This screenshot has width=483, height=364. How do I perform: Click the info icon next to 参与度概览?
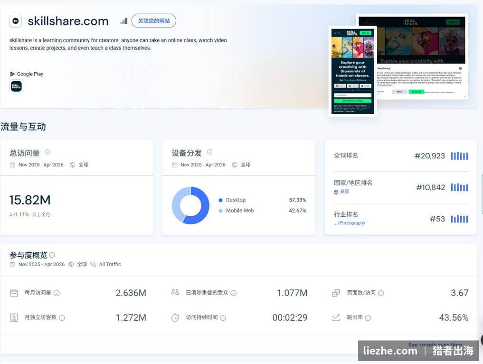(52, 255)
